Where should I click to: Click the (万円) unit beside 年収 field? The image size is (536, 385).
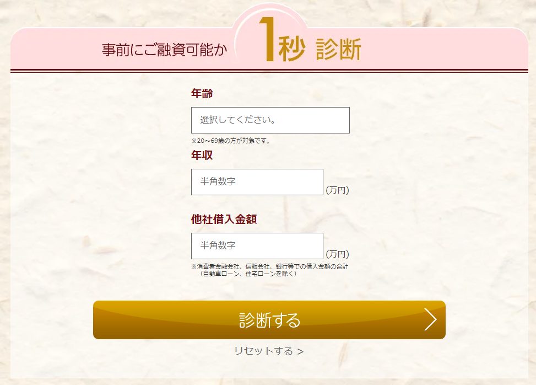[337, 190]
